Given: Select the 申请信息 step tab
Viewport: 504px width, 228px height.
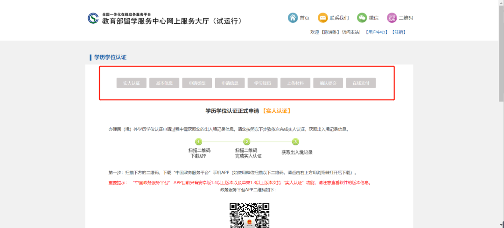Looking at the screenshot, I should pos(230,83).
